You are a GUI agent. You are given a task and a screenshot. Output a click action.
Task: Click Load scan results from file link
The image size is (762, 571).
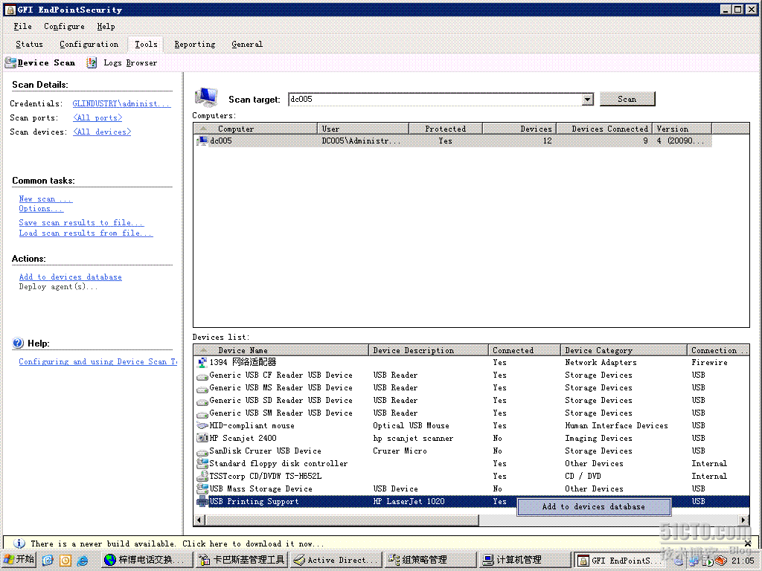pyautogui.click(x=86, y=233)
